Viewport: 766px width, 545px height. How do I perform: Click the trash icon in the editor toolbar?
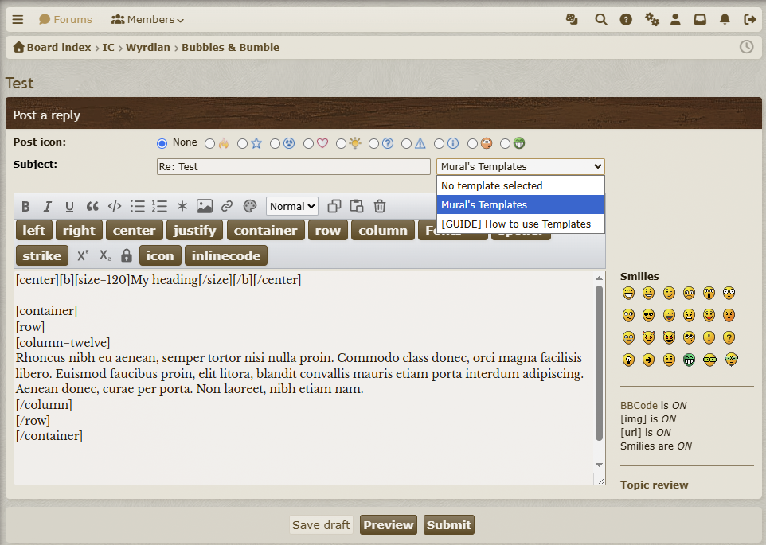point(380,207)
